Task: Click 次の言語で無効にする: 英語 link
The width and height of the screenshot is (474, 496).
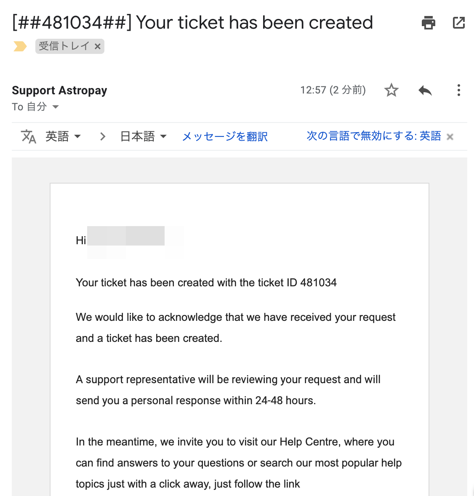Action: (x=374, y=136)
